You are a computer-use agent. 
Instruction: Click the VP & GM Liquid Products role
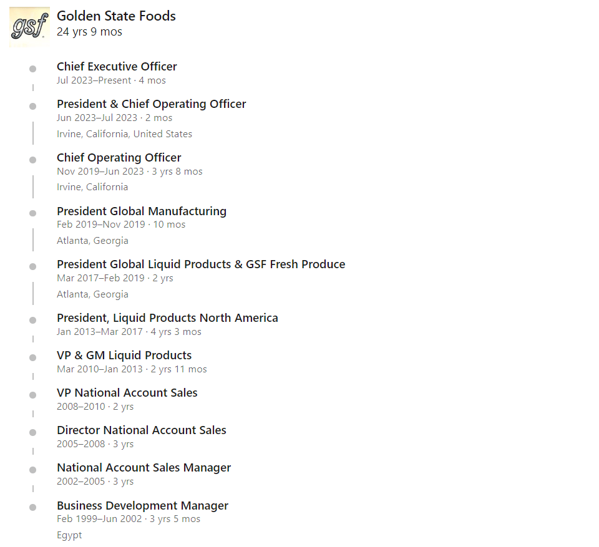coord(124,356)
